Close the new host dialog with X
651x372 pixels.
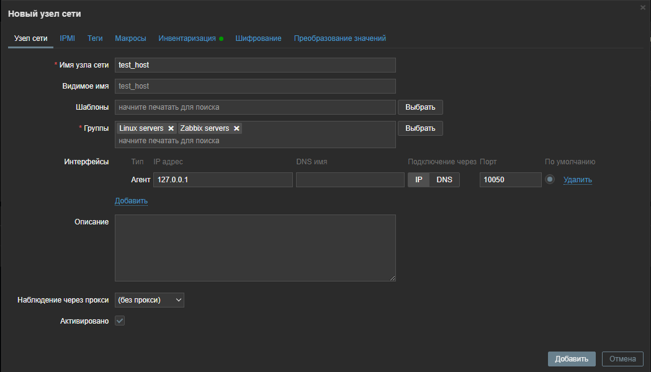(643, 7)
